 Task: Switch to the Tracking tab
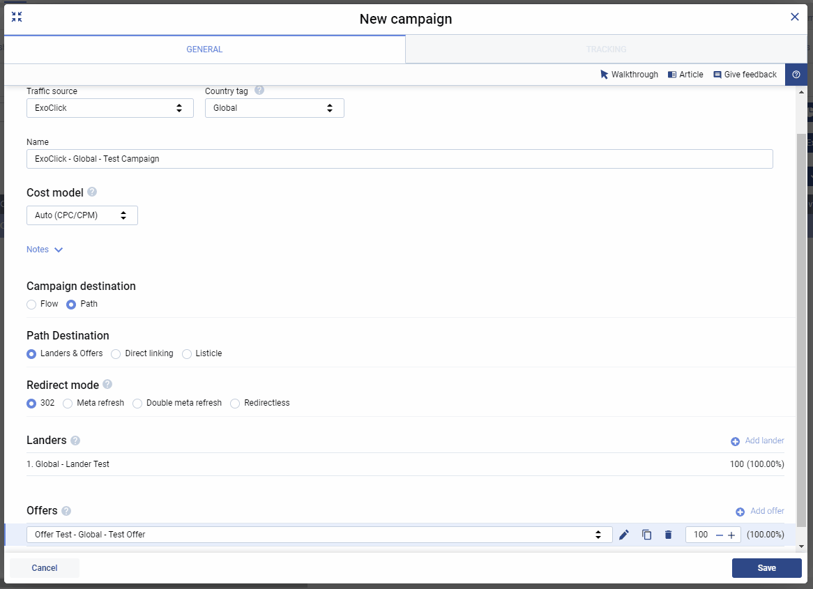click(x=605, y=49)
